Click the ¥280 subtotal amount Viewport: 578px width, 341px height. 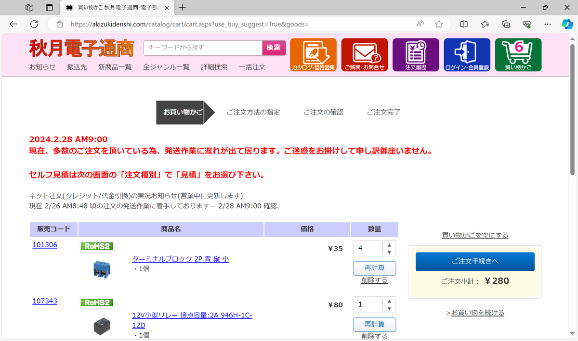[497, 281]
